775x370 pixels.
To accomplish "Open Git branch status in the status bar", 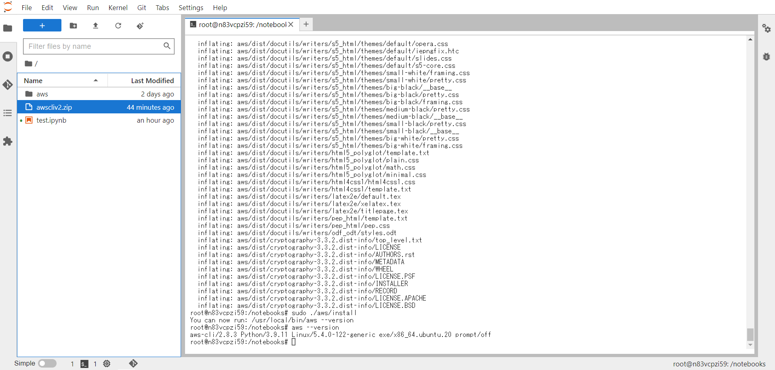I will (x=133, y=364).
